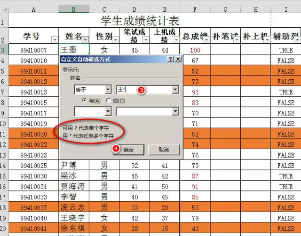This screenshot has height=236, width=301.
Task: Click cell containing name 徐东祺
Action: pos(74,228)
